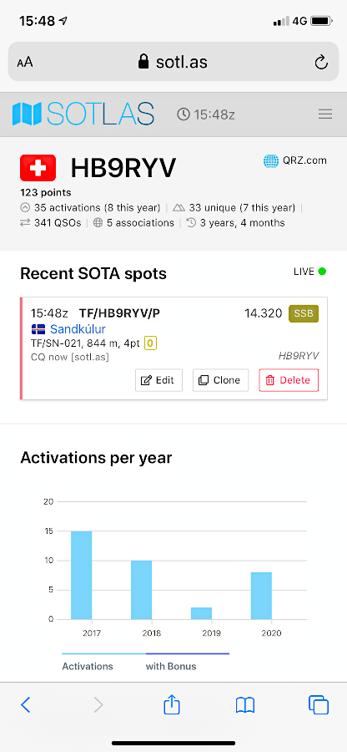The width and height of the screenshot is (347, 752).
Task: Open Safari AA text size menu
Action: pos(25,63)
